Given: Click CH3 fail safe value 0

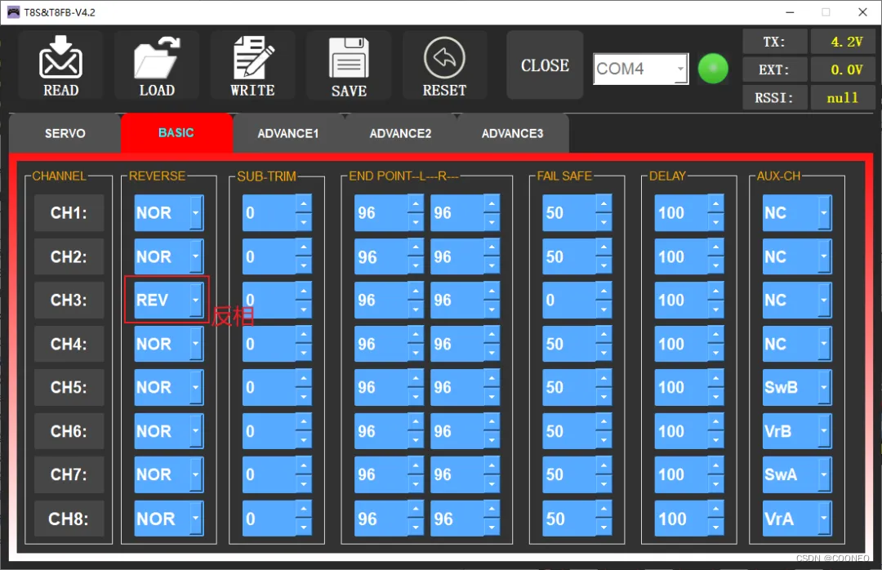Looking at the screenshot, I should coord(568,300).
